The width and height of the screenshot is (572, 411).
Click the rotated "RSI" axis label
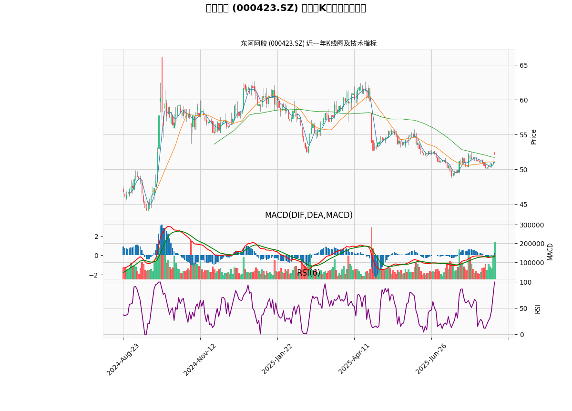(538, 308)
